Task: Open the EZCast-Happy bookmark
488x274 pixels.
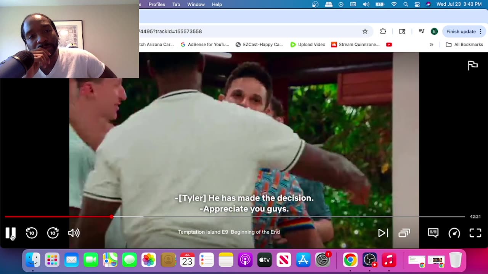Action: point(259,45)
